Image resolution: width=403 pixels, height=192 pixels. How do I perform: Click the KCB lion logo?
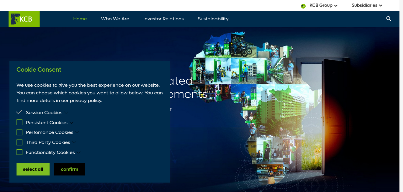pos(24,19)
